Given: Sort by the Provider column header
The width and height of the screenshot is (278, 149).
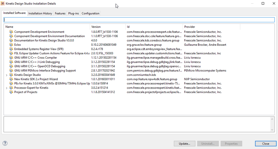Looking at the screenshot, I should [211, 27].
